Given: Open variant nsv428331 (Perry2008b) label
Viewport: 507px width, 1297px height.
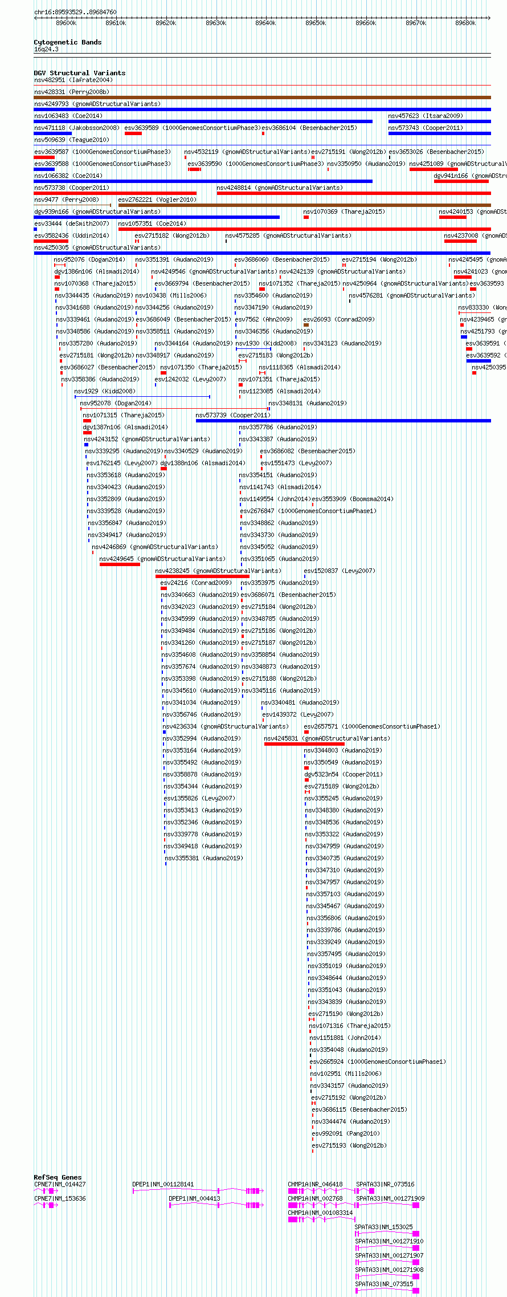Looking at the screenshot, I should (x=71, y=92).
